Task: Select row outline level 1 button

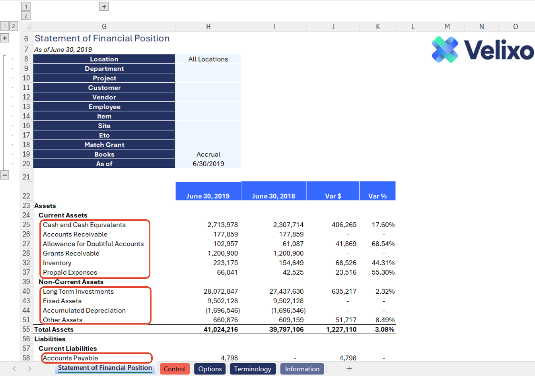Action: (x=5, y=26)
